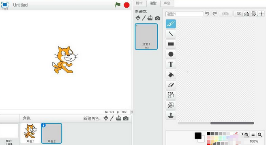Click the green flag to start
The width and height of the screenshot is (266, 145).
(x=118, y=5)
